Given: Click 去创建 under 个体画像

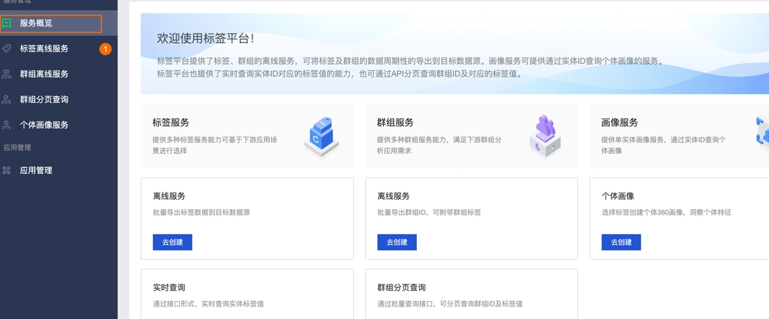Looking at the screenshot, I should [x=622, y=242].
